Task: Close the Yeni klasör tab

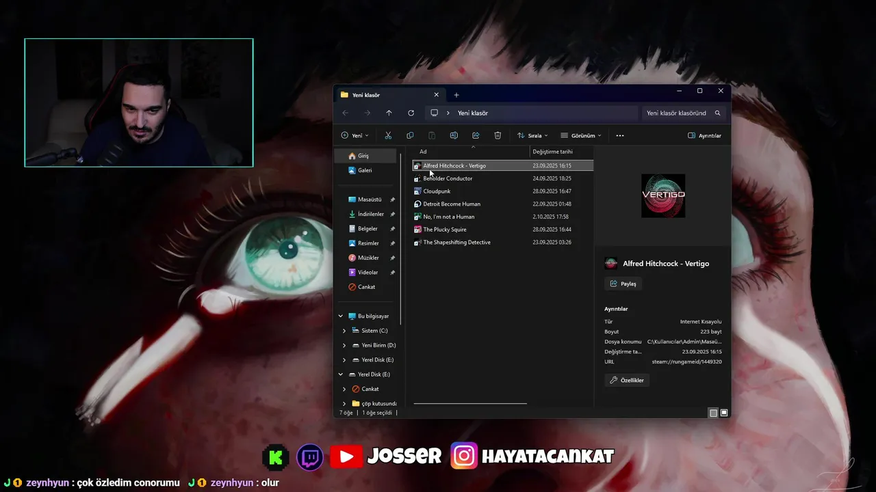Action: (x=437, y=95)
